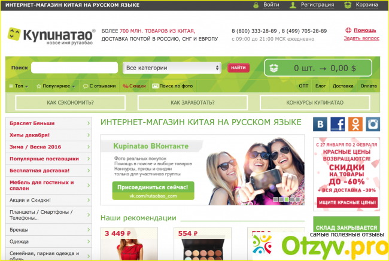Open the VKontakte social icon
This screenshot has width=389, height=261.
click(x=321, y=124)
